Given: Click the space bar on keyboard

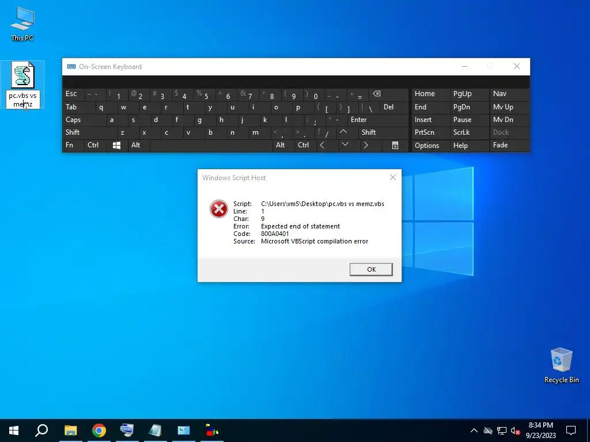Looking at the screenshot, I should [x=211, y=145].
